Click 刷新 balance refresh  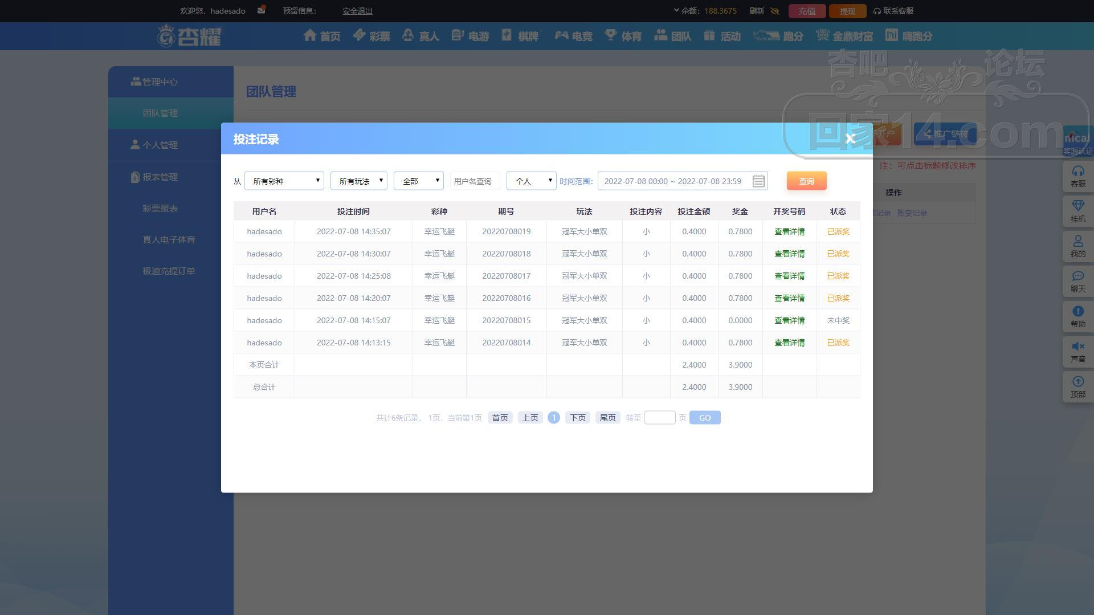tap(756, 11)
